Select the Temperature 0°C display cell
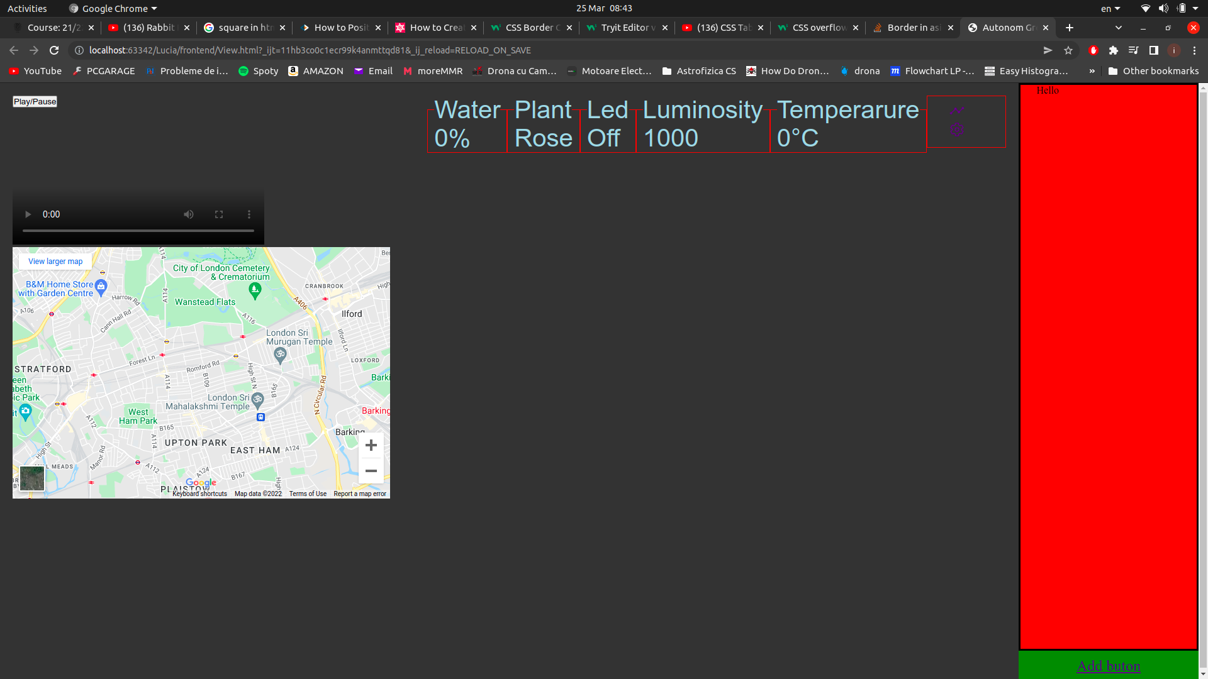The height and width of the screenshot is (679, 1208). tap(848, 123)
